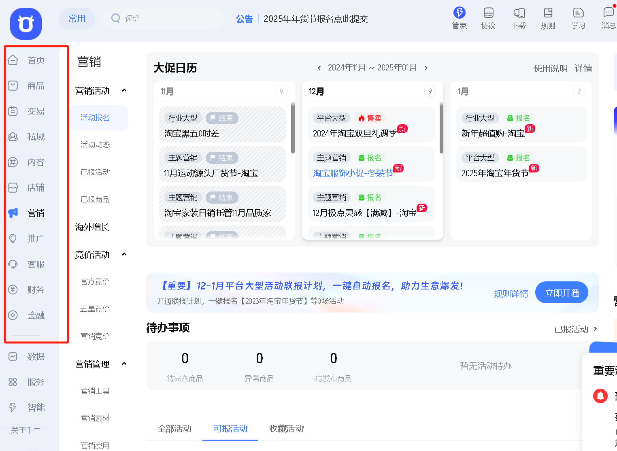The width and height of the screenshot is (617, 451).
Task: Open the 消息 messages icon
Action: (609, 12)
